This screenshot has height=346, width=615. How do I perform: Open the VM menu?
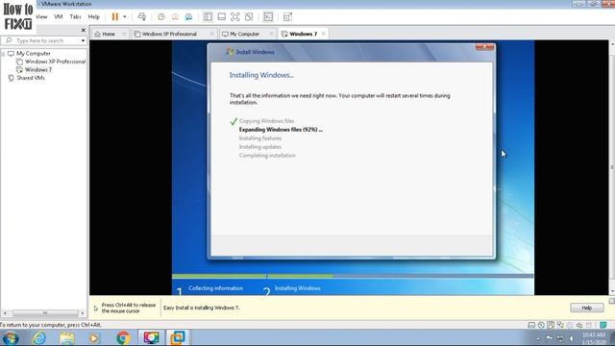click(59, 17)
